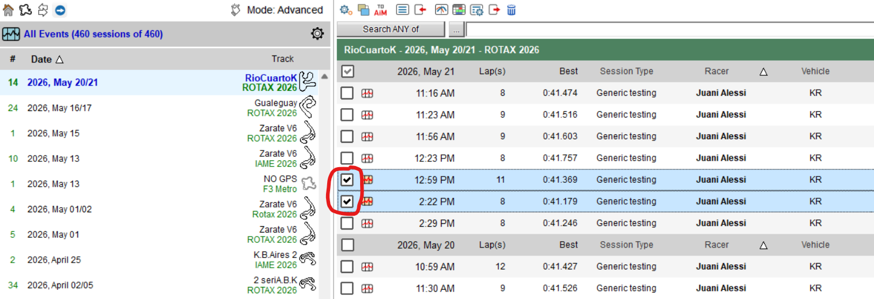Screen dimensions: 874x299
Task: Open the event list settings gear
Action: coord(317,34)
